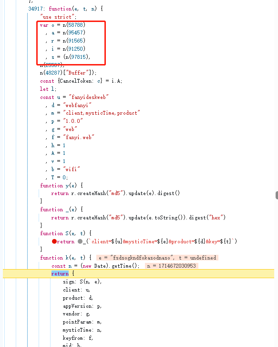Click the n(91250) call
Viewport: 278px width, 347px height.
point(74,49)
